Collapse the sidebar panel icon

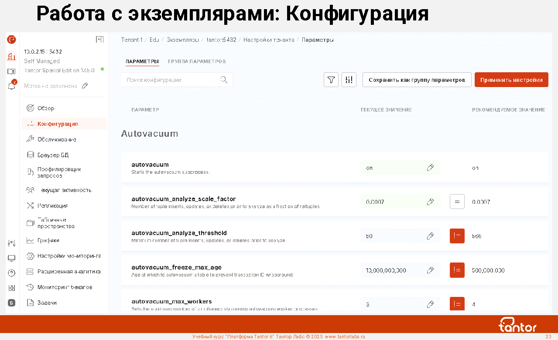(x=99, y=40)
